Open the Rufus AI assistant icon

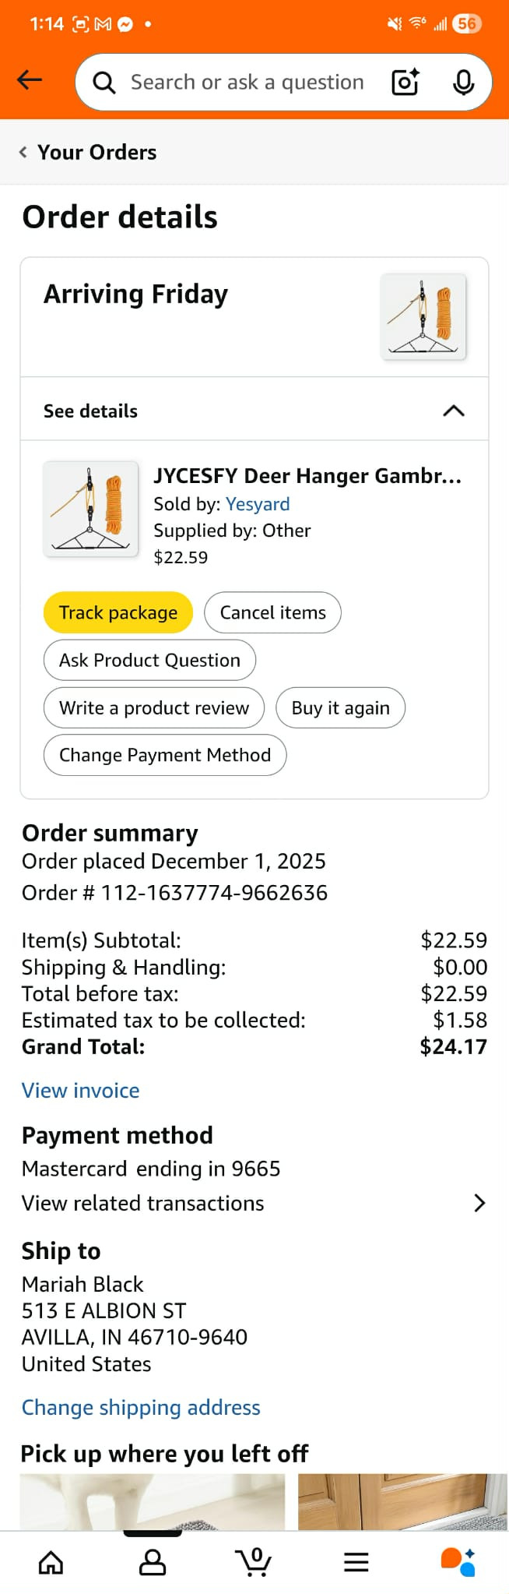(x=458, y=1561)
